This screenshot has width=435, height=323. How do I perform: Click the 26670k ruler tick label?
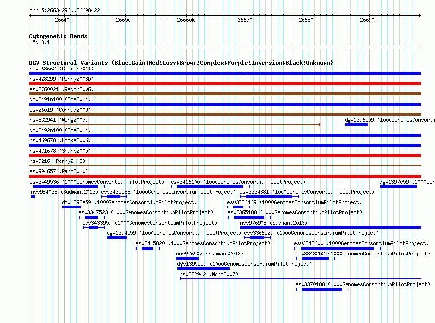point(246,20)
